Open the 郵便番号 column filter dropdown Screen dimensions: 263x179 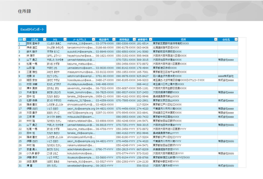[x=150, y=40]
